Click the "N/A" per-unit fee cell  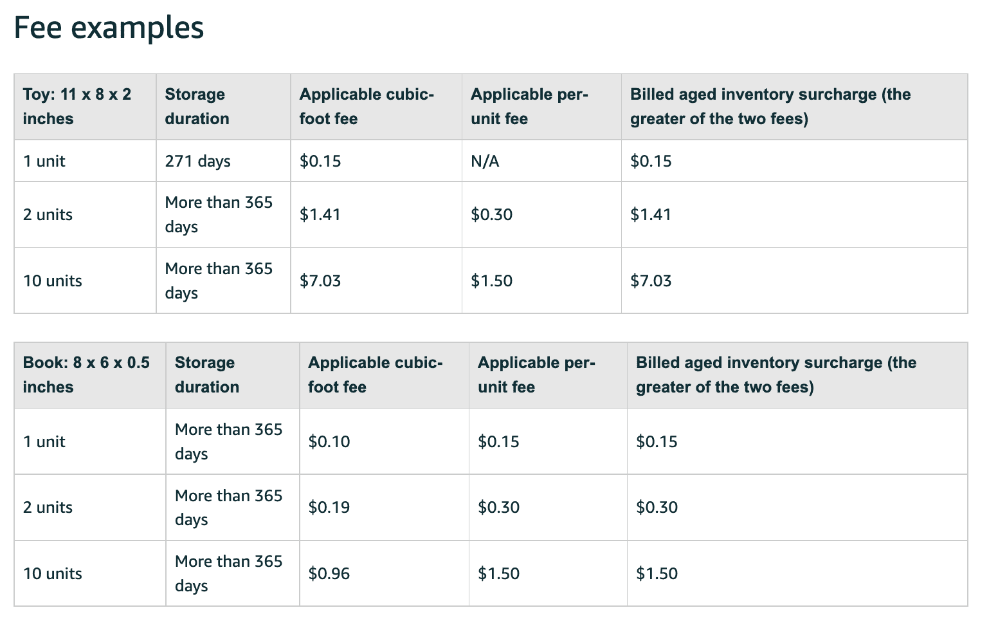pyautogui.click(x=485, y=161)
